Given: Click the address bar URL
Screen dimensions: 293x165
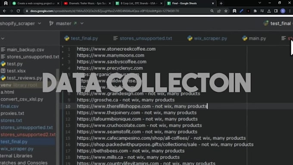Looking at the screenshot, I should point(105,11).
